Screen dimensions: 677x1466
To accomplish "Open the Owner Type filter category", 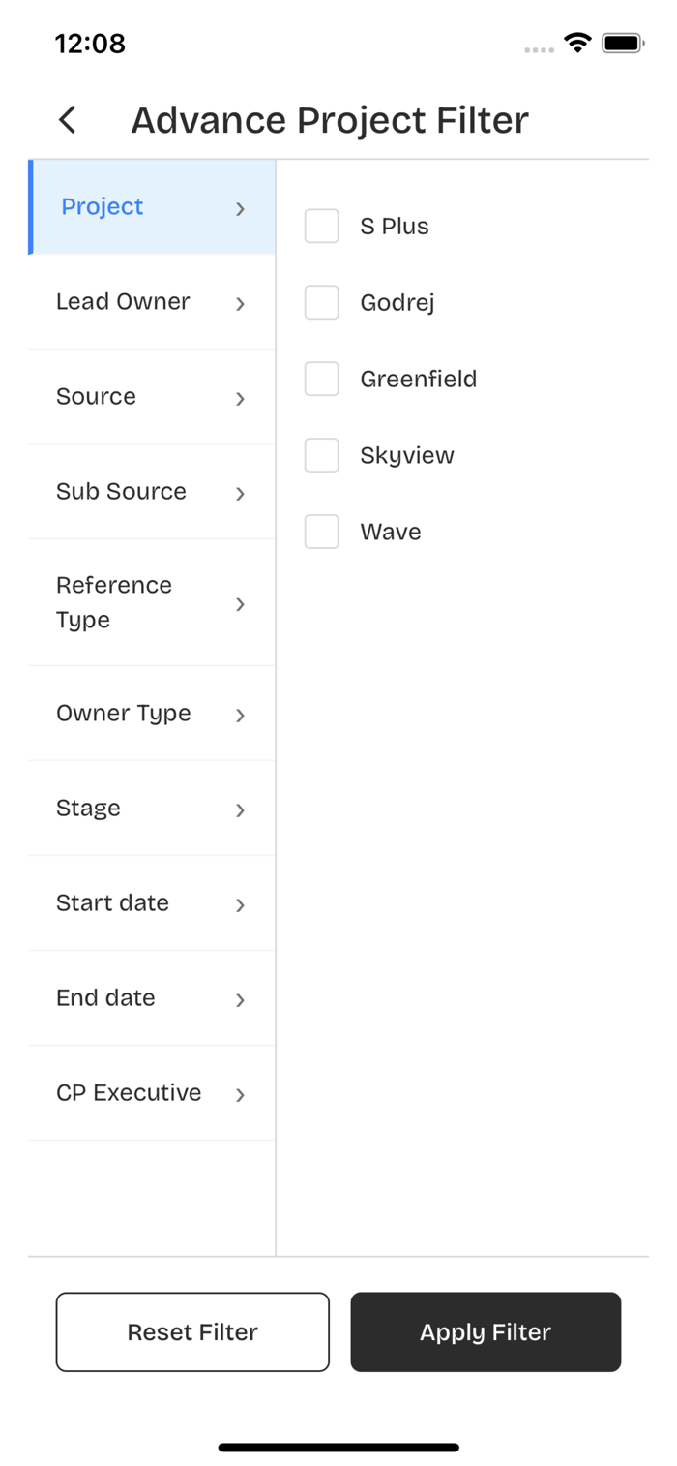I will [x=152, y=714].
